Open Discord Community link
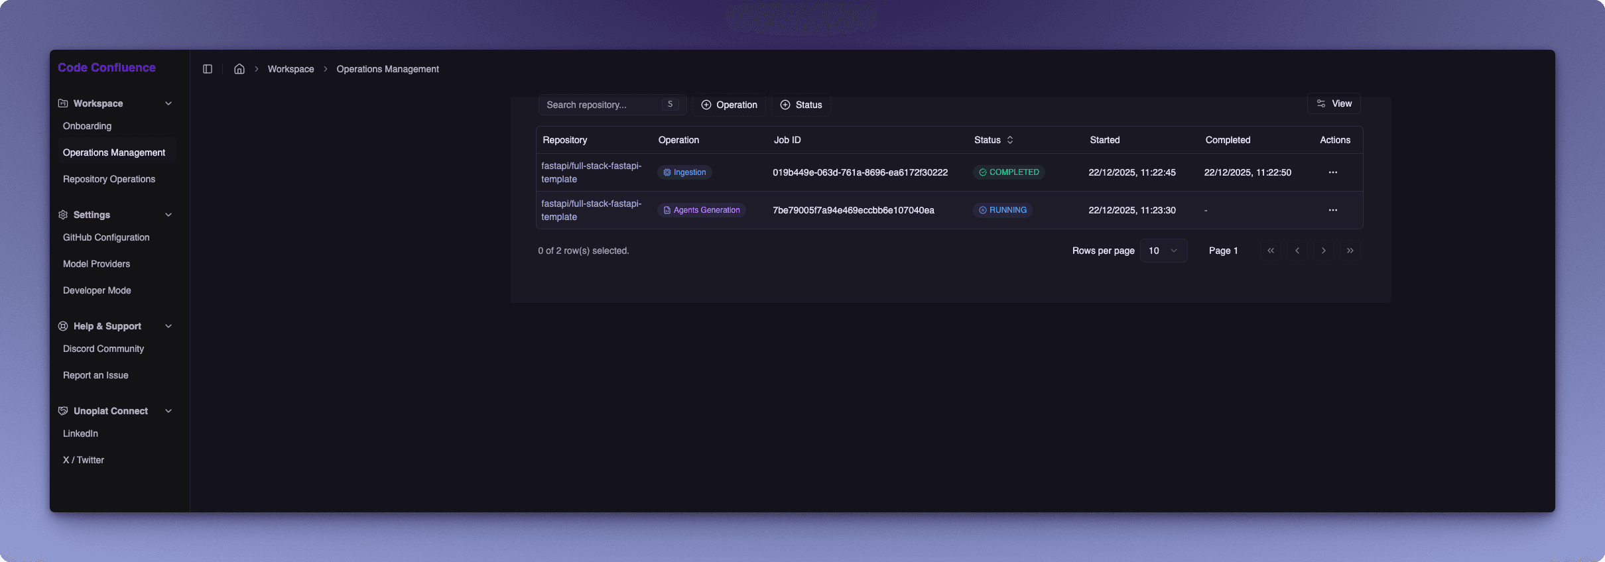The height and width of the screenshot is (562, 1605). tap(103, 349)
